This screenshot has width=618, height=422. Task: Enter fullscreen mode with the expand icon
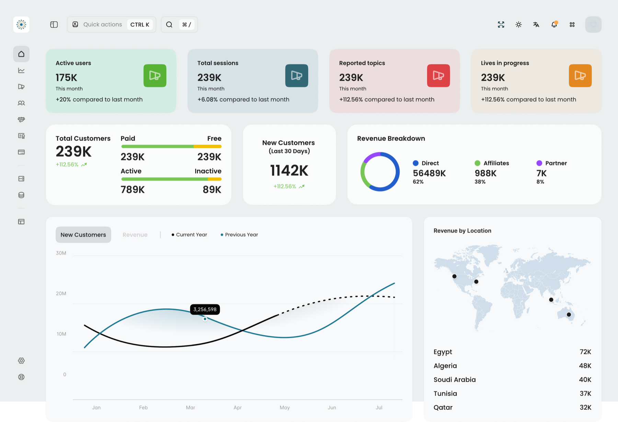[501, 24]
